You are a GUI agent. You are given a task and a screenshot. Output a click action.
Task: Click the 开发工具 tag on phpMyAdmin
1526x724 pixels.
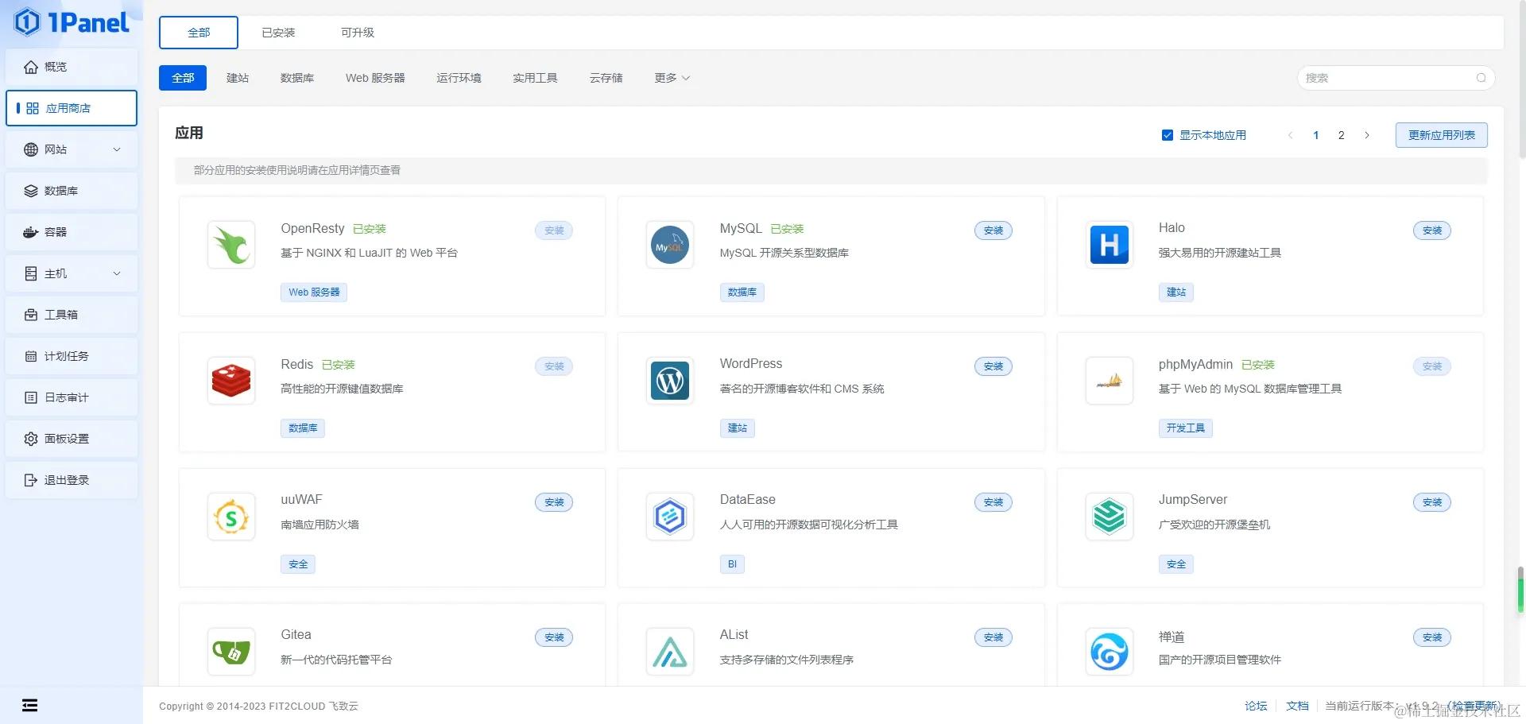1186,428
